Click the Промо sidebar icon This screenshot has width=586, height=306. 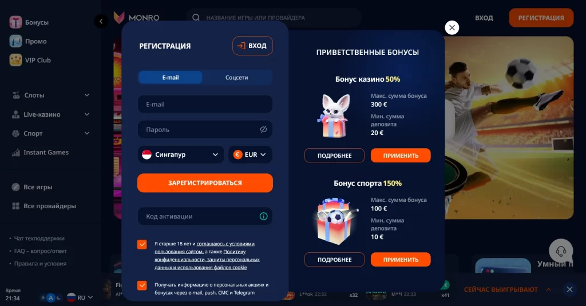(x=15, y=41)
